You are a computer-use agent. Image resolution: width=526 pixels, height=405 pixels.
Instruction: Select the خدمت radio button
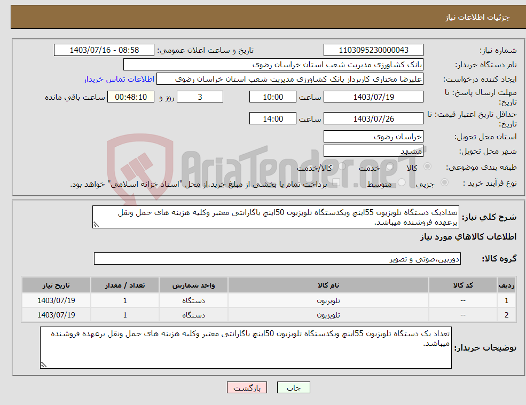point(390,166)
